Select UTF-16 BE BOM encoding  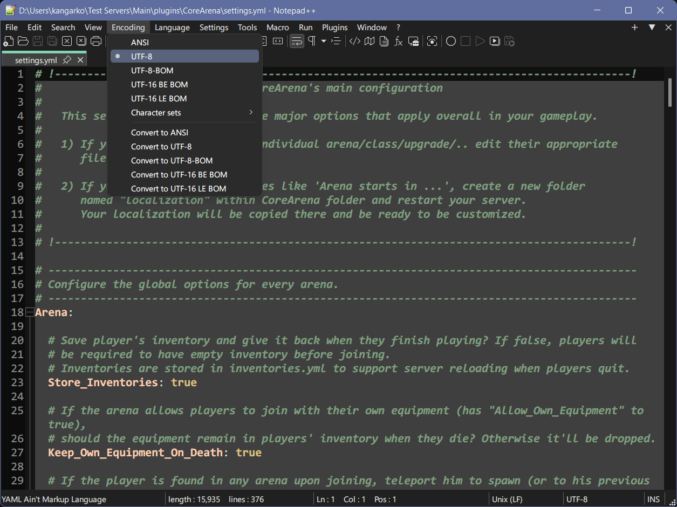click(x=184, y=84)
